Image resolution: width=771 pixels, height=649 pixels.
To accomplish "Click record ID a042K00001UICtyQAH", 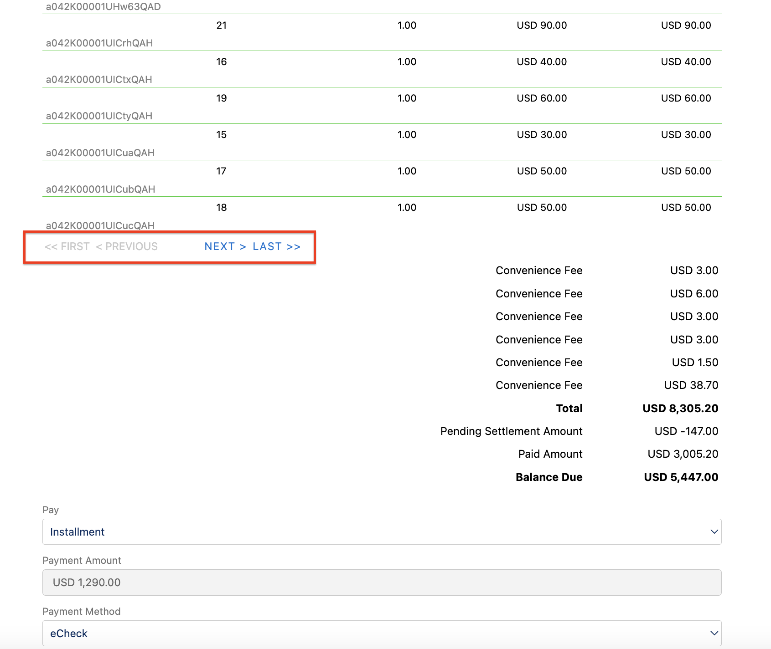I will [99, 116].
